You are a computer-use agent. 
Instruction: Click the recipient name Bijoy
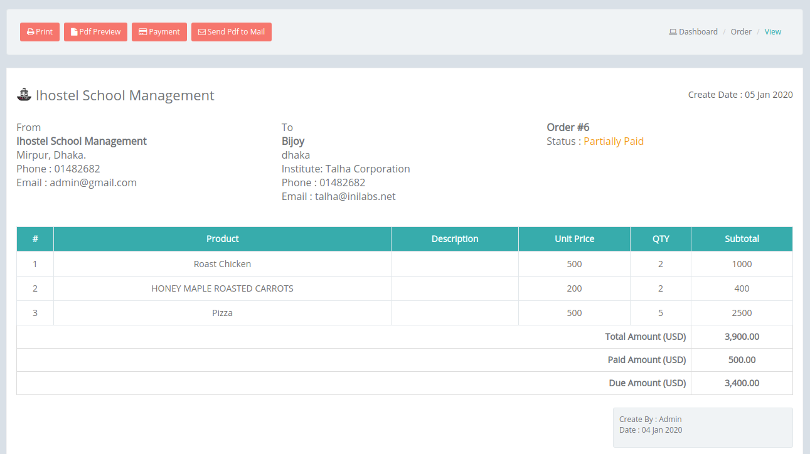[293, 141]
